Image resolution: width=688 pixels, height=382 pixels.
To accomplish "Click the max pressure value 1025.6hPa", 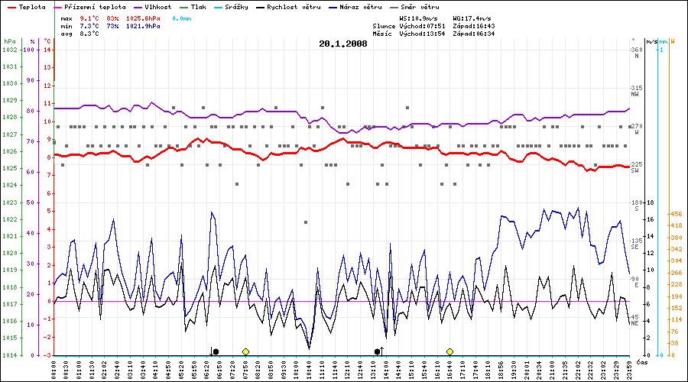I will (x=143, y=18).
